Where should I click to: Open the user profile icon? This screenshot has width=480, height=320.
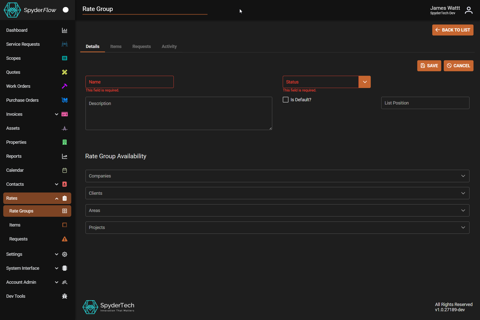pos(468,10)
